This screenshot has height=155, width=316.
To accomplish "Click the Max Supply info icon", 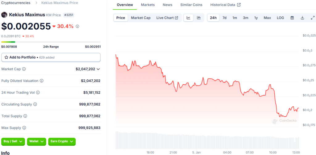I will click(x=24, y=128).
